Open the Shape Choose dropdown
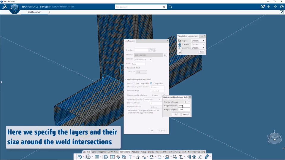Viewport: 285px width, 160px height. point(198,41)
